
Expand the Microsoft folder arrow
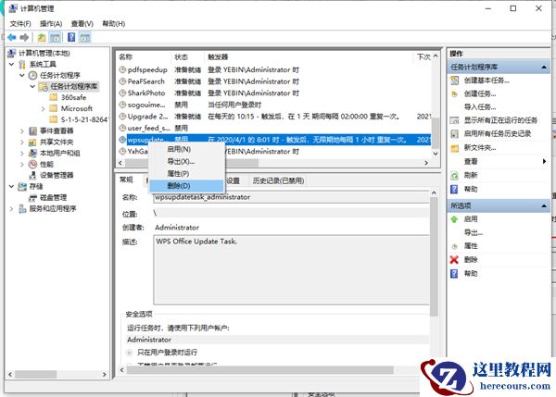44,108
